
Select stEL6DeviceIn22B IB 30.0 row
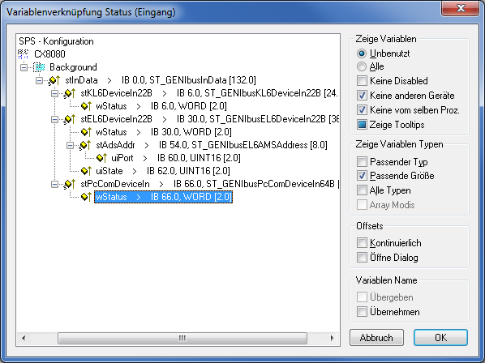209,119
